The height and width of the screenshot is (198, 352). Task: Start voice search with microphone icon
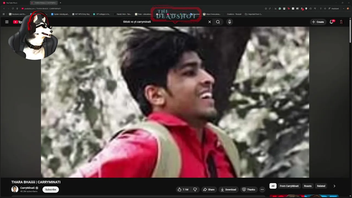tap(230, 22)
